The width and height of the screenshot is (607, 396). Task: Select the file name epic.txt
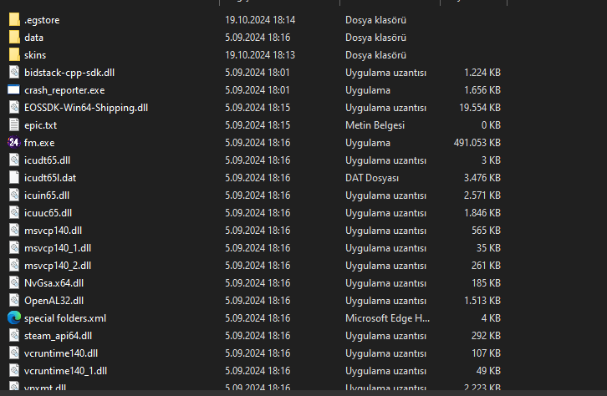coord(40,125)
